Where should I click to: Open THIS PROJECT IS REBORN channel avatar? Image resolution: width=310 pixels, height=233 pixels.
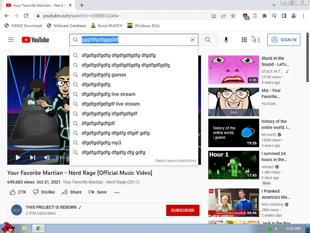(x=17, y=210)
